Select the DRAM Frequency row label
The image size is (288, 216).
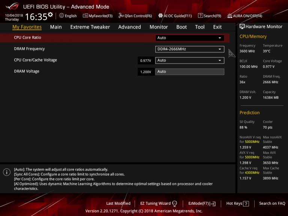(29, 49)
